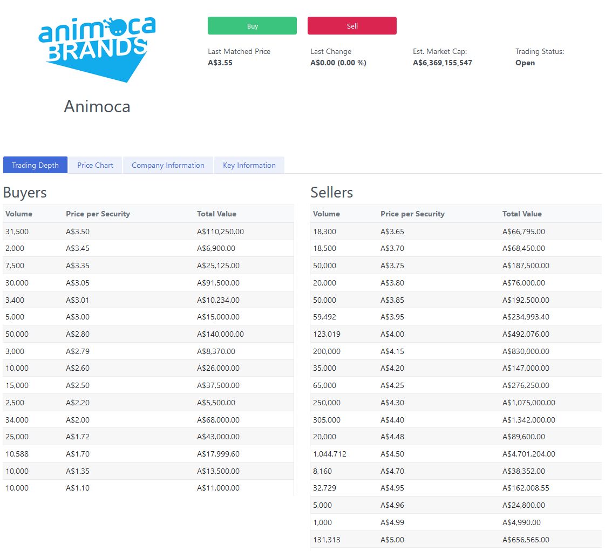The height and width of the screenshot is (551, 605).
Task: Click seller volume 59,492
Action: coord(324,317)
